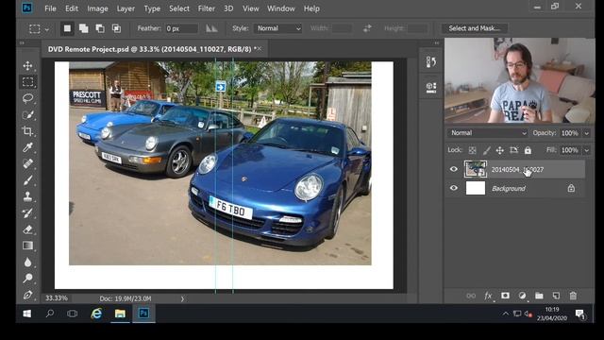Open Internet Explorer from the taskbar

coord(96,314)
